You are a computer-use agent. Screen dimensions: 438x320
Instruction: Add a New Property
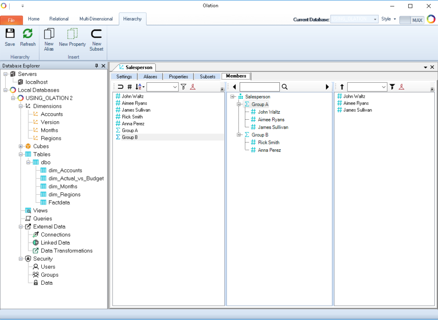tap(72, 37)
